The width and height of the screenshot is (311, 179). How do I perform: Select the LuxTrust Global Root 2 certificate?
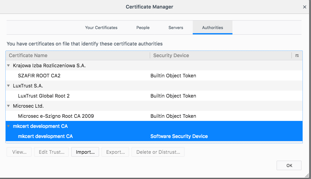(44, 96)
